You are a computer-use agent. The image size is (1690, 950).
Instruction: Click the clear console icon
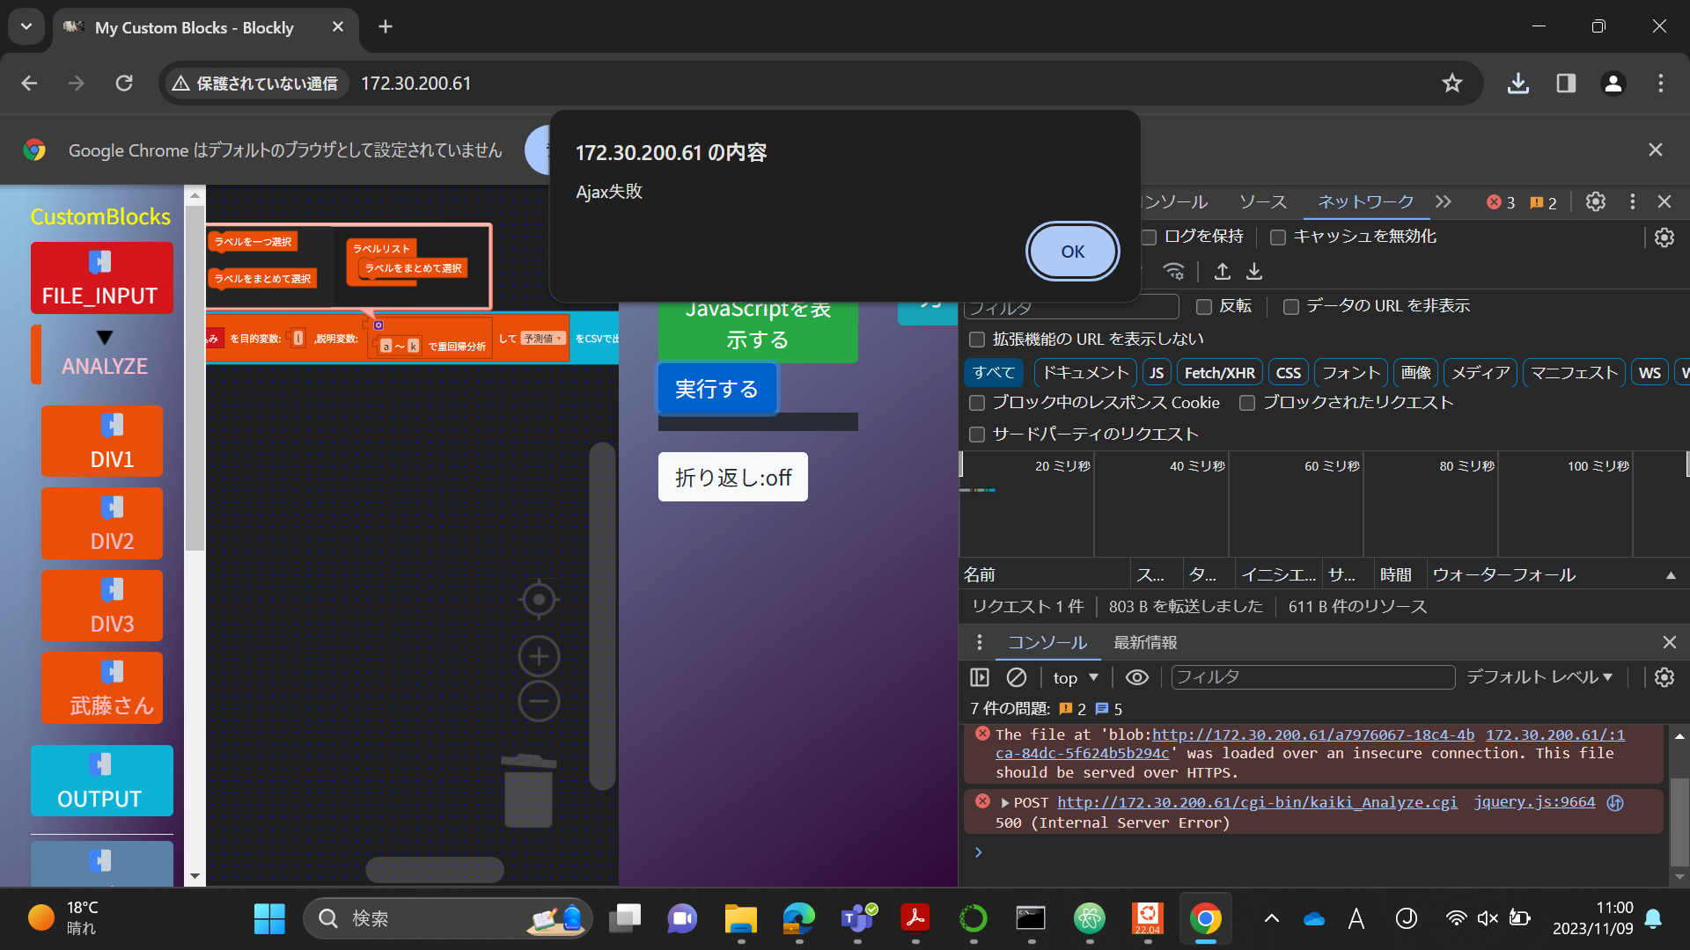pyautogui.click(x=1016, y=677)
